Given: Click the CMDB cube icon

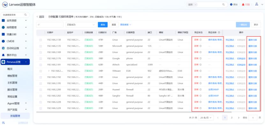Looking at the screenshot, I should 3,41.
